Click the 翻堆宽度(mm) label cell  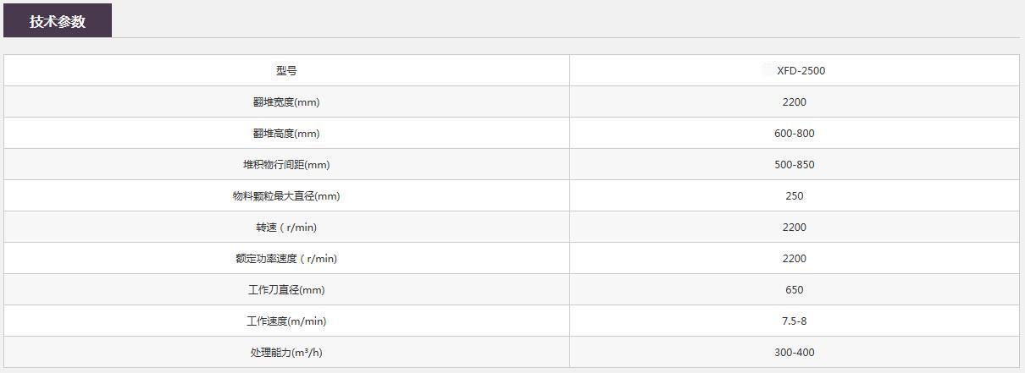pyautogui.click(x=286, y=102)
